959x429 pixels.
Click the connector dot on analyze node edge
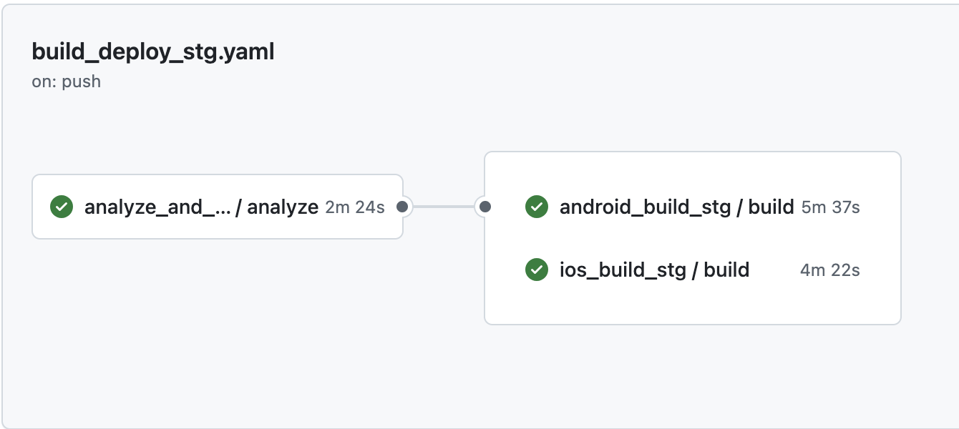403,207
